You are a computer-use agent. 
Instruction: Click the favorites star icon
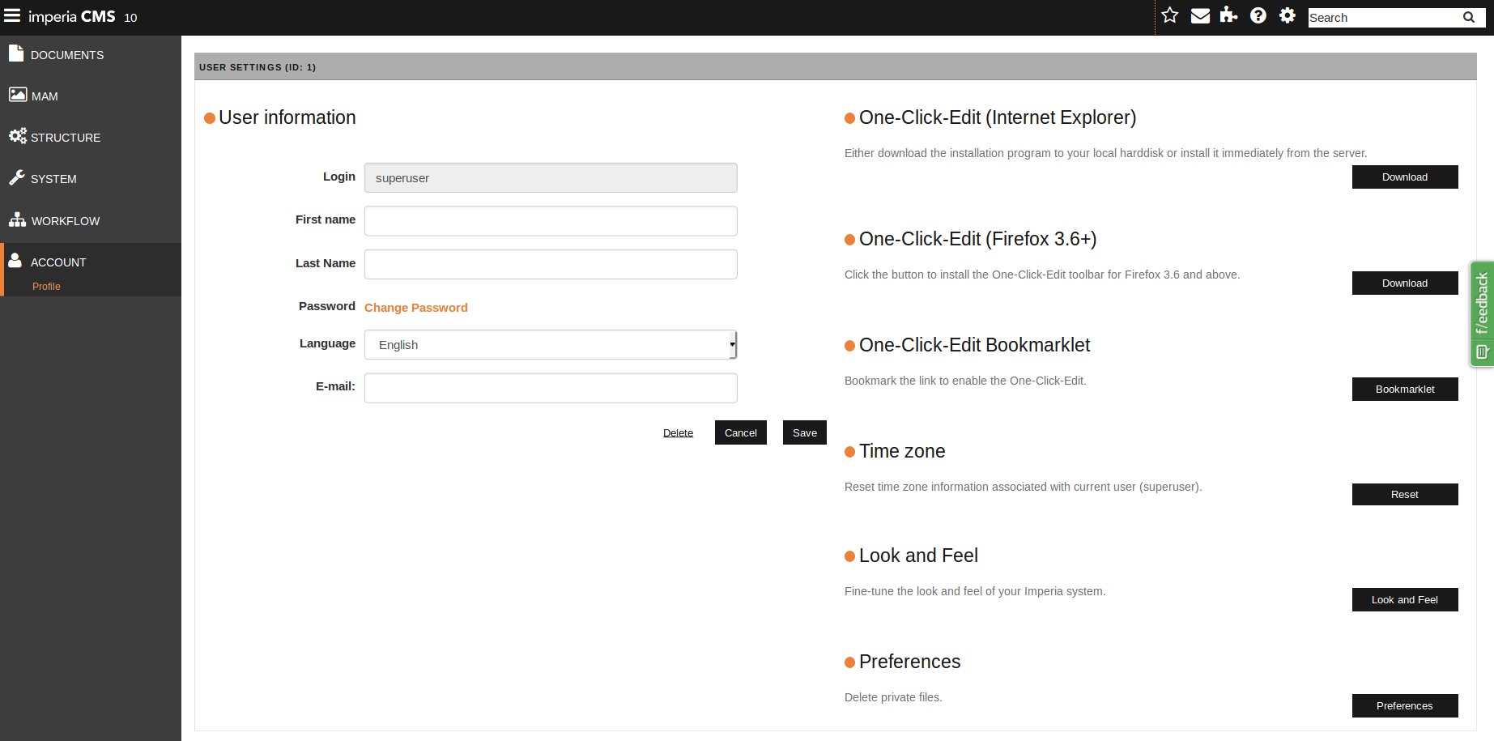click(x=1169, y=15)
